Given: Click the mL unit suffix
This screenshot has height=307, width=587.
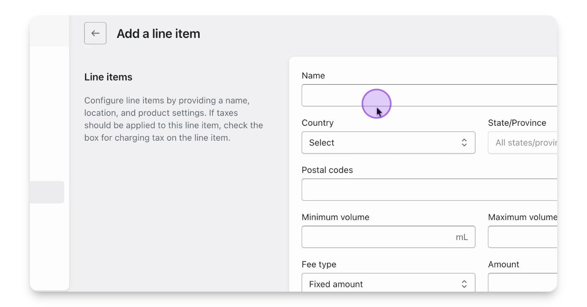Looking at the screenshot, I should [x=462, y=237].
